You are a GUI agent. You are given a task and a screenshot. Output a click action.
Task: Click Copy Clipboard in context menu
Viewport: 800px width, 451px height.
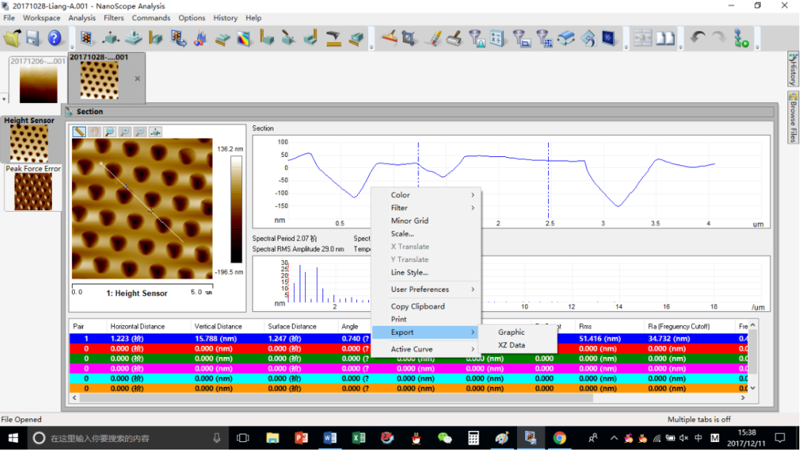pyautogui.click(x=418, y=307)
